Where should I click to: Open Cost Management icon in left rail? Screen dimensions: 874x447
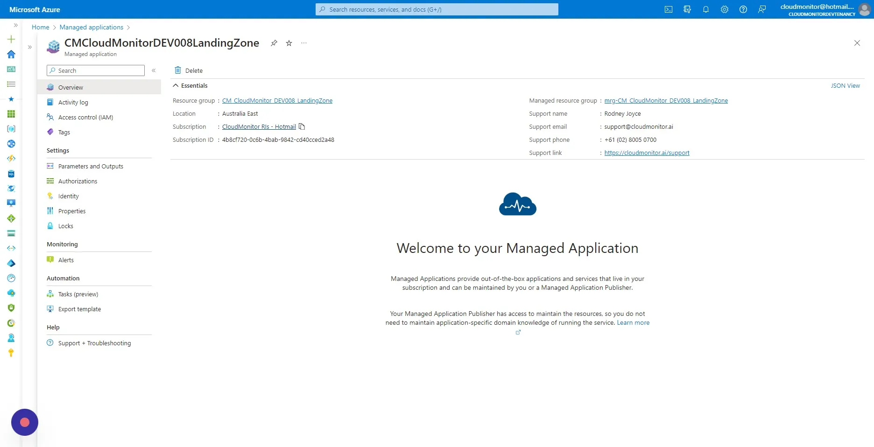11,323
